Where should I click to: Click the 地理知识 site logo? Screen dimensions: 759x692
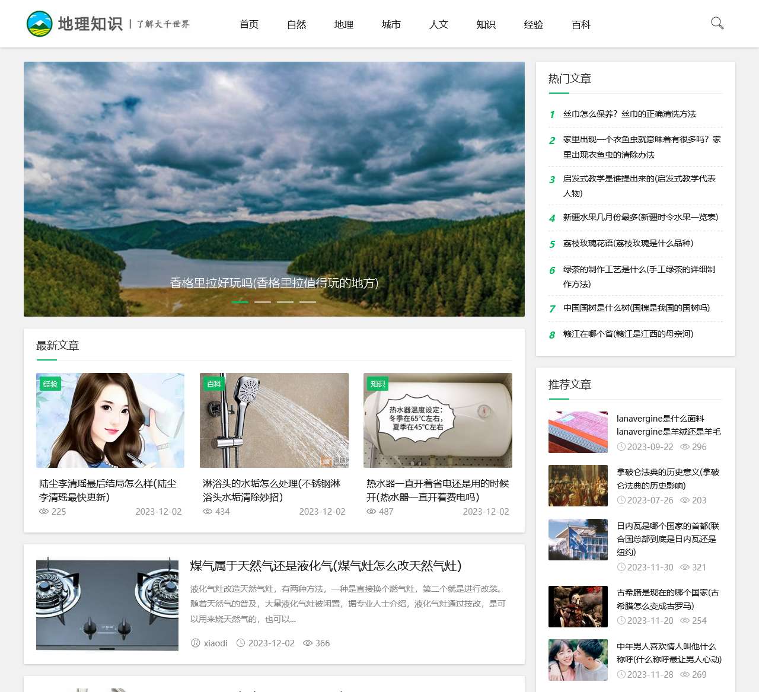point(108,24)
